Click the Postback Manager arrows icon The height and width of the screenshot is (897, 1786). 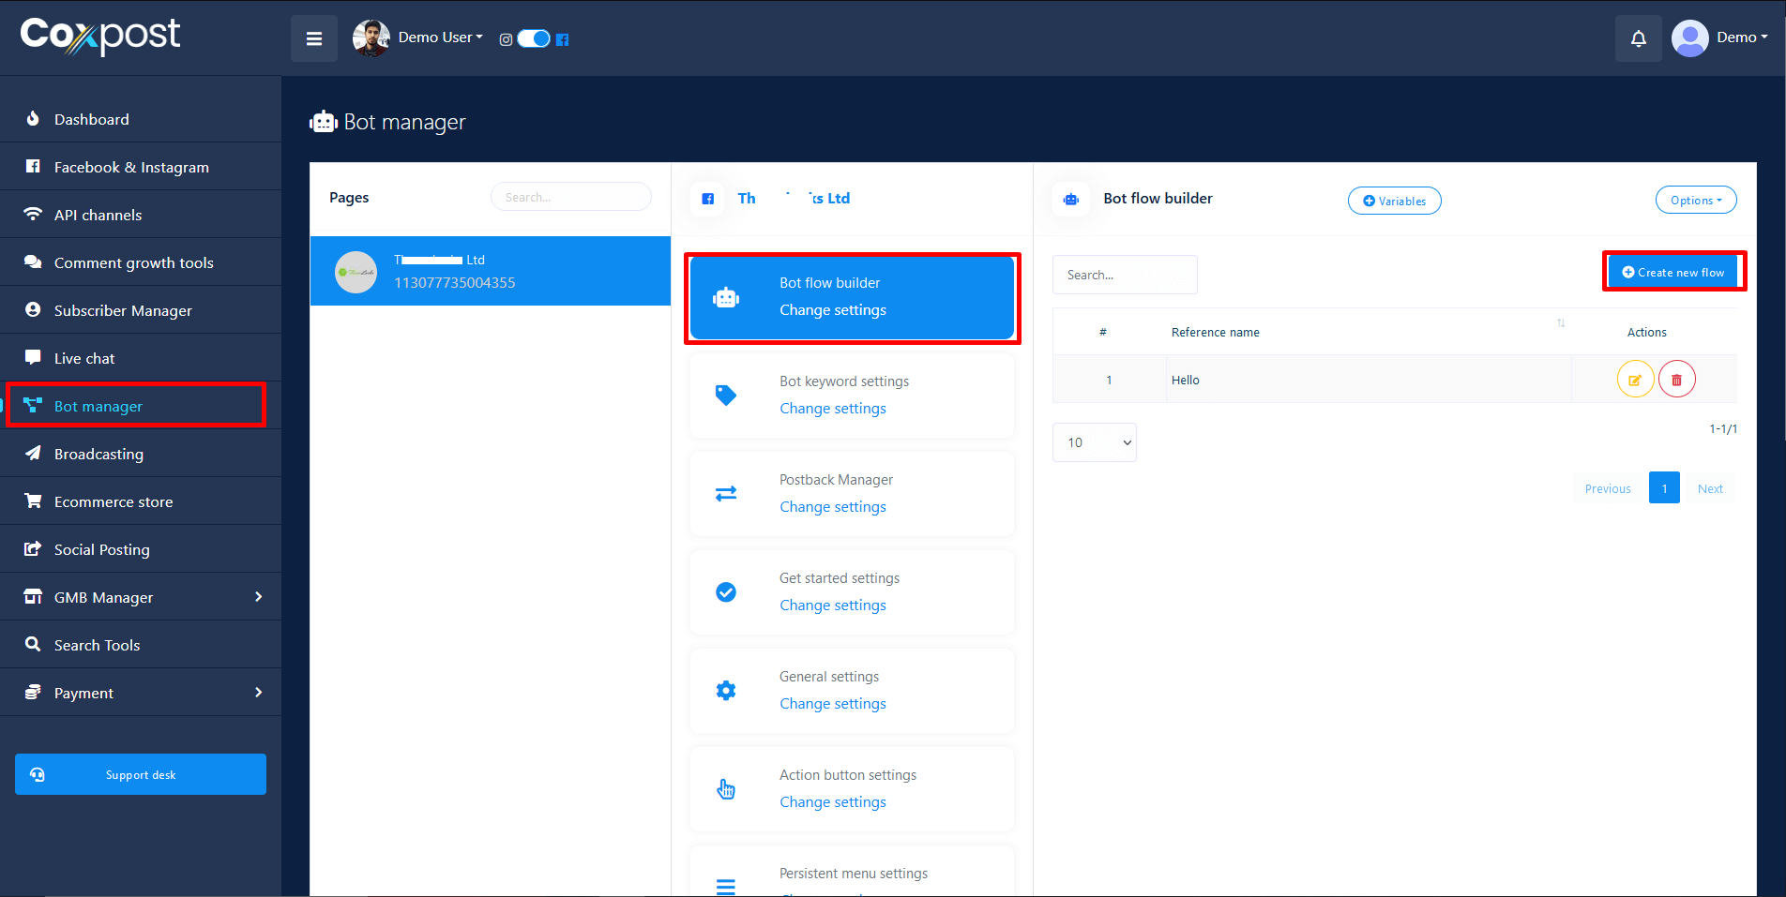pyautogui.click(x=726, y=494)
